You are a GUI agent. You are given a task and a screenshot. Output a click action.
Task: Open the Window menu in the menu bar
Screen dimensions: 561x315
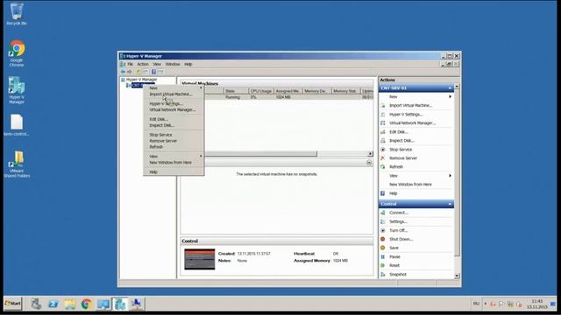(x=173, y=64)
